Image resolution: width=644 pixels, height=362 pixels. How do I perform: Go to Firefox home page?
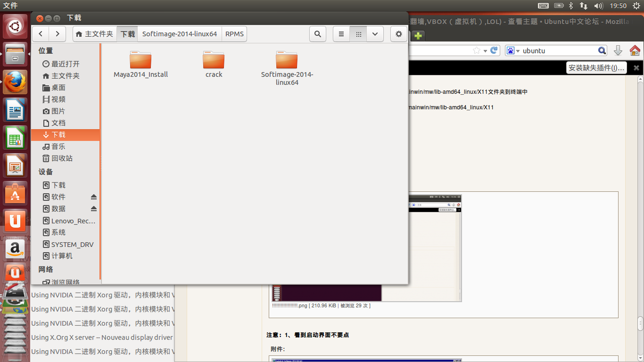pos(635,50)
